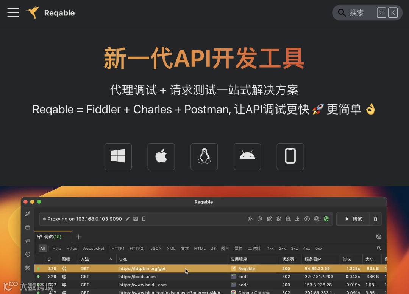409x294 pixels.
Task: Open the iOS phone download option
Action: click(290, 156)
